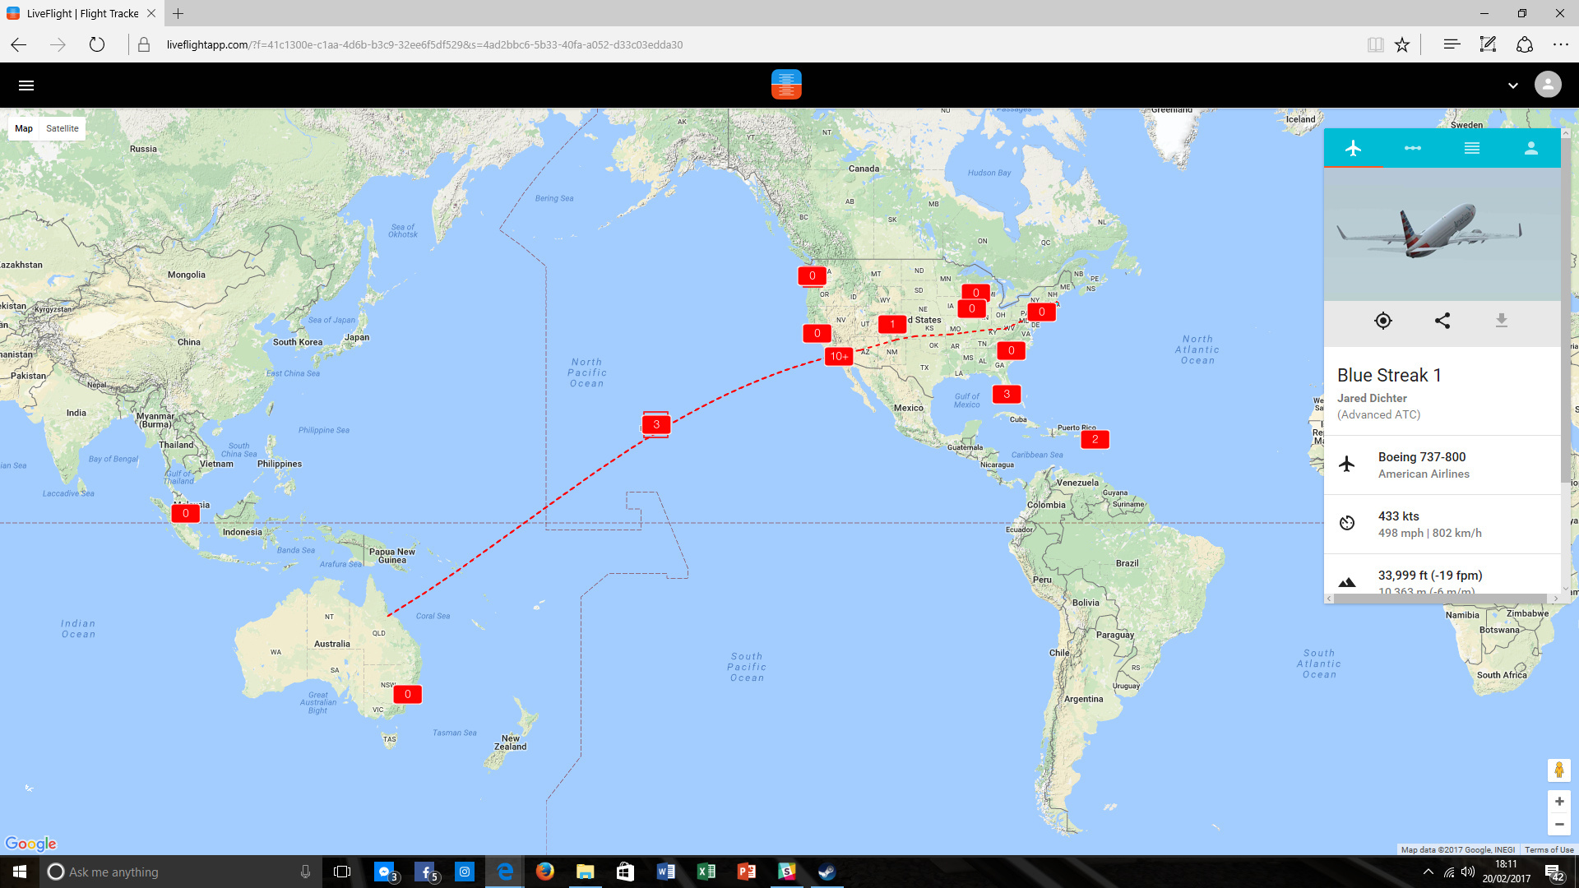The image size is (1579, 888).
Task: Click the LiveFlight logo in the header
Action: click(x=786, y=85)
